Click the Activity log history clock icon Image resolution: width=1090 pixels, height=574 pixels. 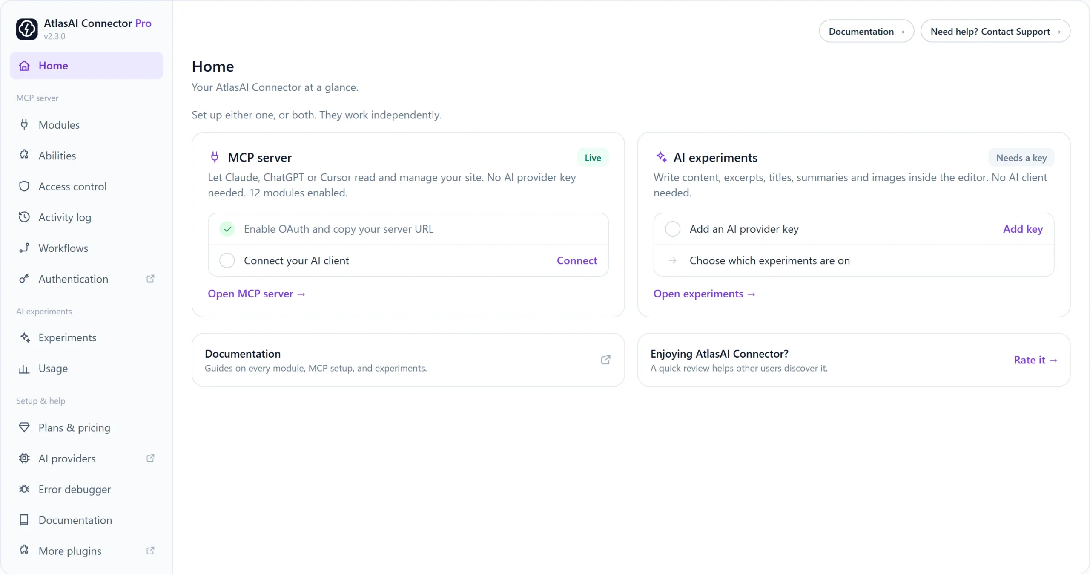click(24, 217)
